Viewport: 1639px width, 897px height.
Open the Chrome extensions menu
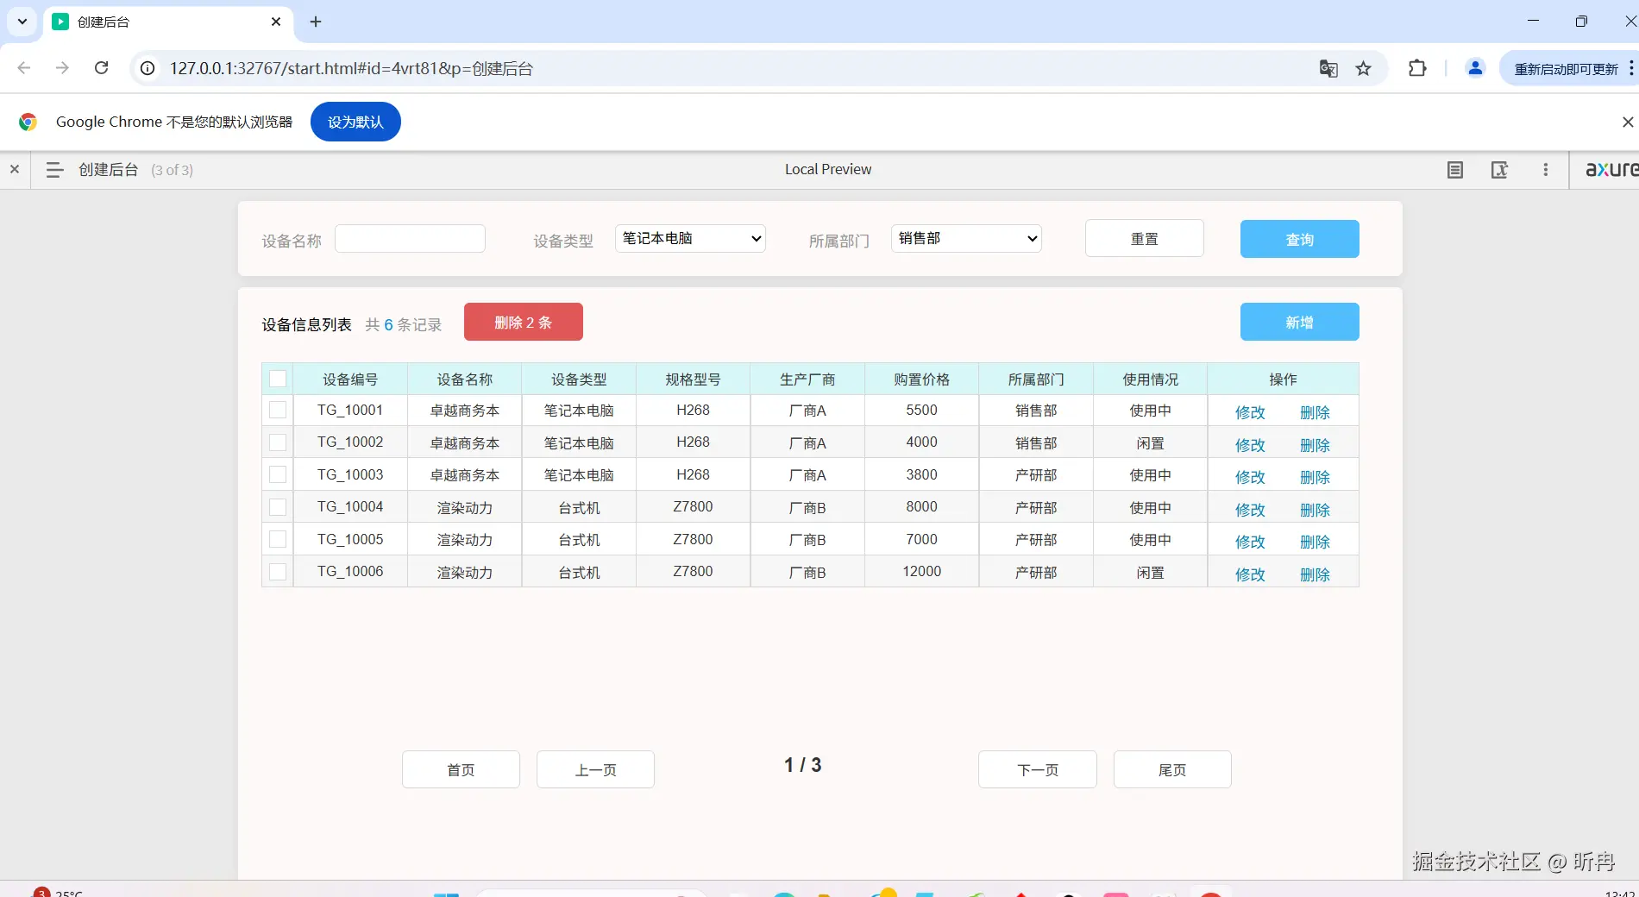[x=1417, y=68]
